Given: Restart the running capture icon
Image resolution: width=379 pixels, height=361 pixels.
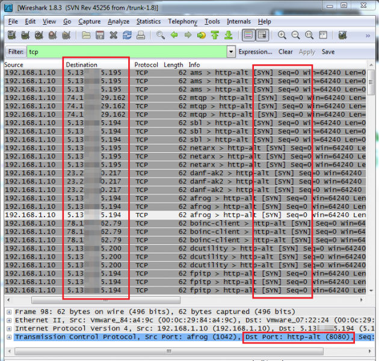Looking at the screenshot, I should point(66,35).
